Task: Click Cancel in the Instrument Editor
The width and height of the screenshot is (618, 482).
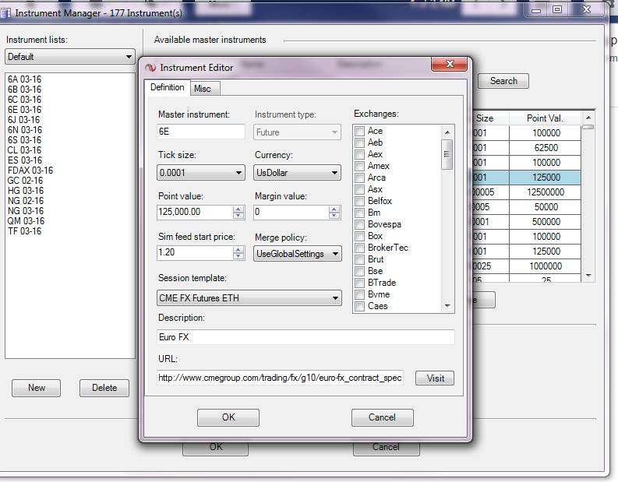Action: point(383,417)
